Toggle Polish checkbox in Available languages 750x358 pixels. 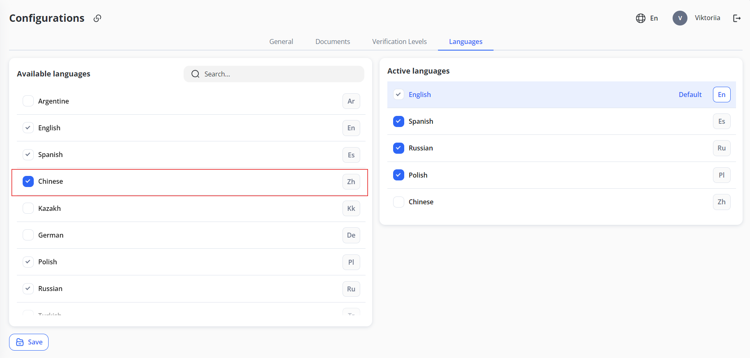tap(28, 262)
